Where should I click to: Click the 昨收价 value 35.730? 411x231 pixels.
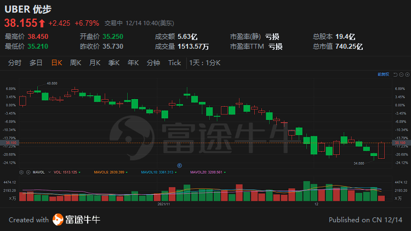(113, 47)
